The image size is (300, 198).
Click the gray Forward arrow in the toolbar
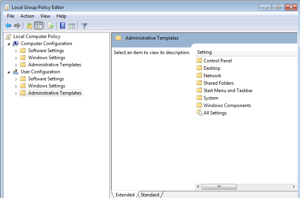pyautogui.click(x=17, y=25)
